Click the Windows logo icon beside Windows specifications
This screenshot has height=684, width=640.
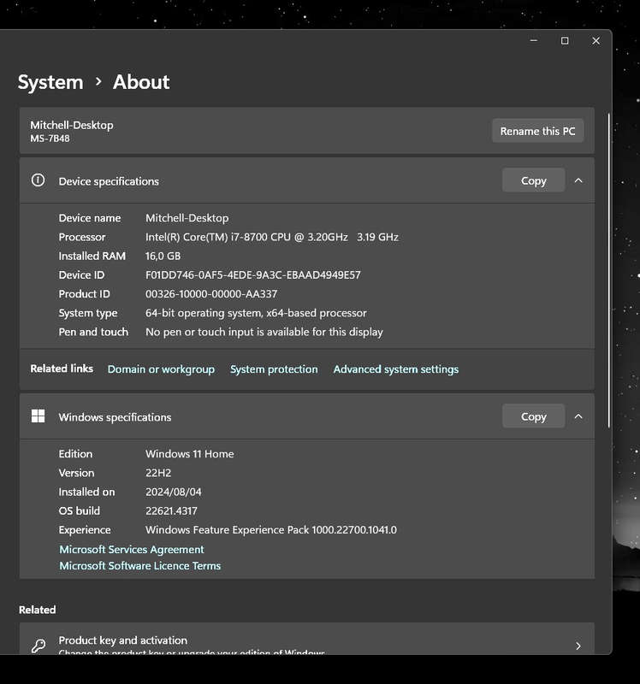point(38,416)
